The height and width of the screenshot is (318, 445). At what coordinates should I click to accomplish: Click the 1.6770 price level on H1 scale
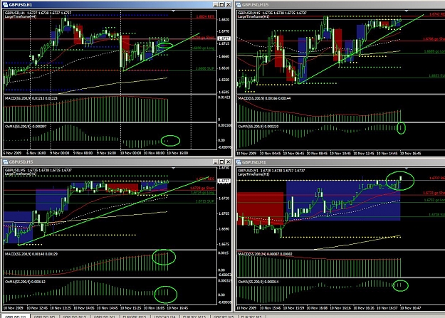pos(224,31)
